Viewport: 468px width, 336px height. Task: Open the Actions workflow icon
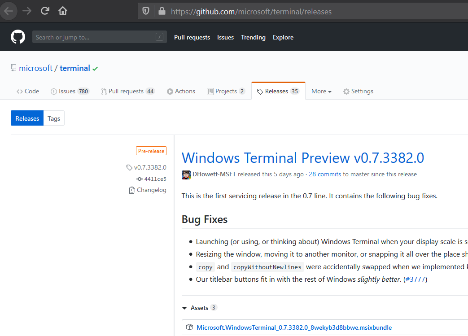[x=171, y=91]
